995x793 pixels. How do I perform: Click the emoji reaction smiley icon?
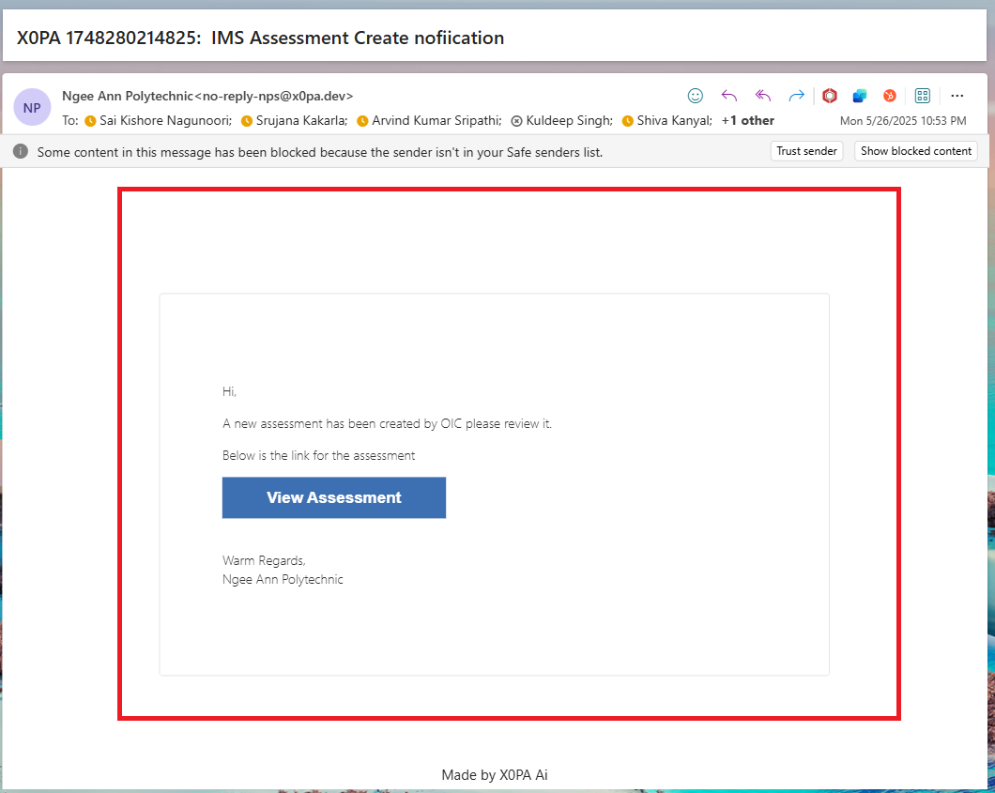click(x=696, y=96)
